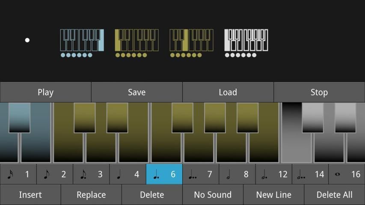Pick the quarter note duration 4
Image resolution: width=365 pixels, height=205 pixels.
point(128,174)
